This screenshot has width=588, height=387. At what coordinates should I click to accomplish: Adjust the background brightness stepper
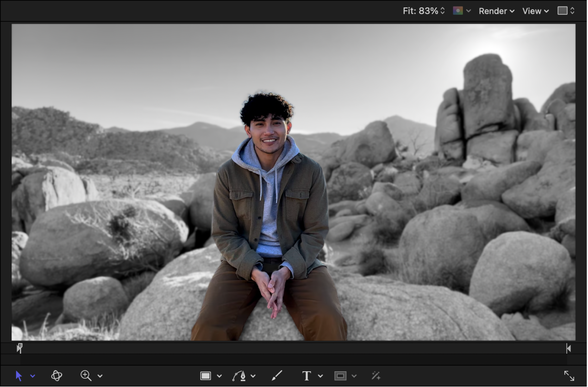[x=573, y=11]
